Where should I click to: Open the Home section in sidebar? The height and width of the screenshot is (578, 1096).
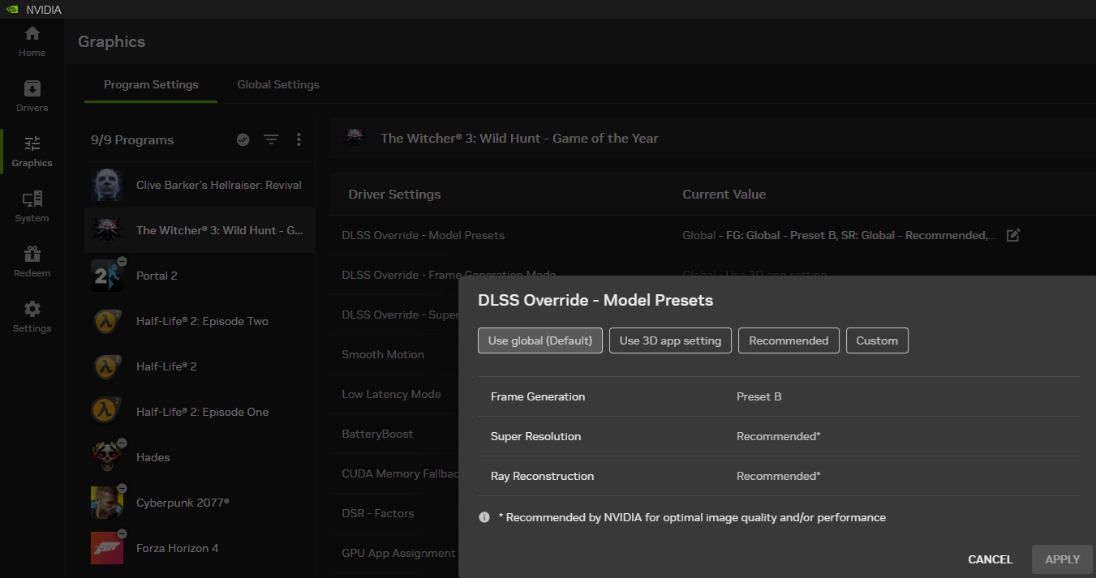point(32,41)
